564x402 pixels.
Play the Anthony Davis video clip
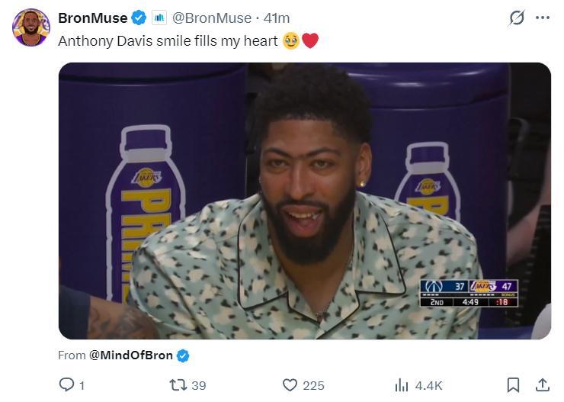click(304, 201)
